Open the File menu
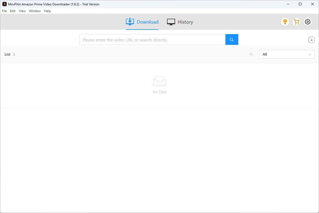The height and width of the screenshot is (213, 319). coord(4,11)
